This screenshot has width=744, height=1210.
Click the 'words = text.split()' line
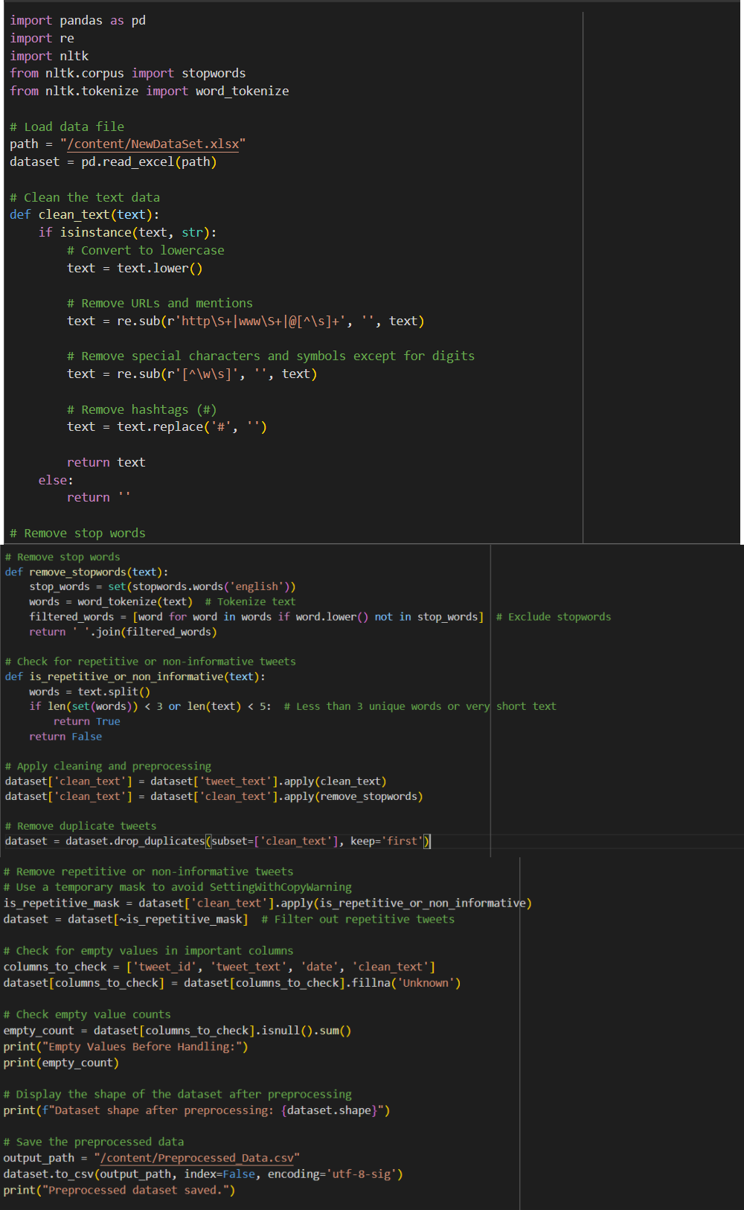click(90, 691)
